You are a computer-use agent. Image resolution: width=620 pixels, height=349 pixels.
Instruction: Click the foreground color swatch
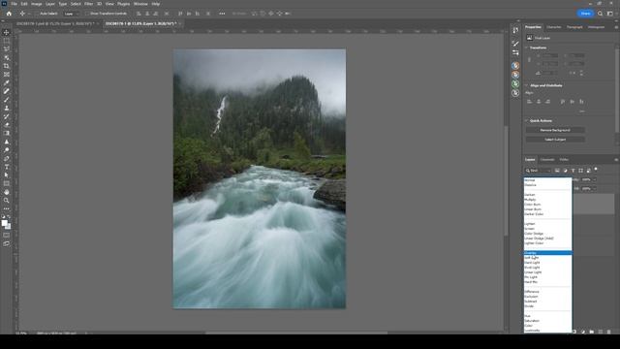click(x=4, y=223)
